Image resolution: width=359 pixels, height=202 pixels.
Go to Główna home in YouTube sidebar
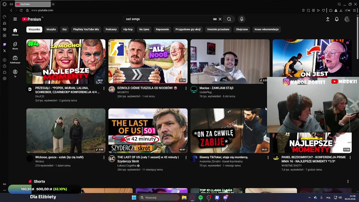click(15, 32)
